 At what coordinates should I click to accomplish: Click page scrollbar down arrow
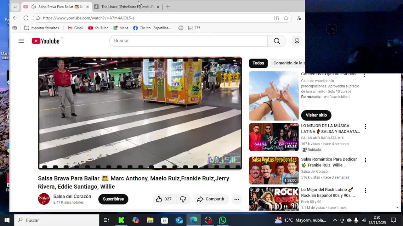point(397,208)
